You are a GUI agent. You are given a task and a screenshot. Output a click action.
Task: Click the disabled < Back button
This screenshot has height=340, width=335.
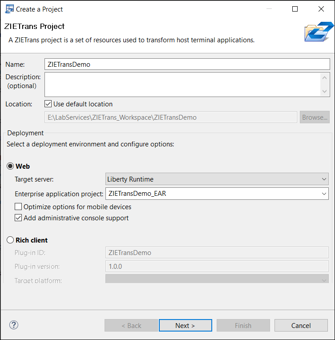click(131, 325)
